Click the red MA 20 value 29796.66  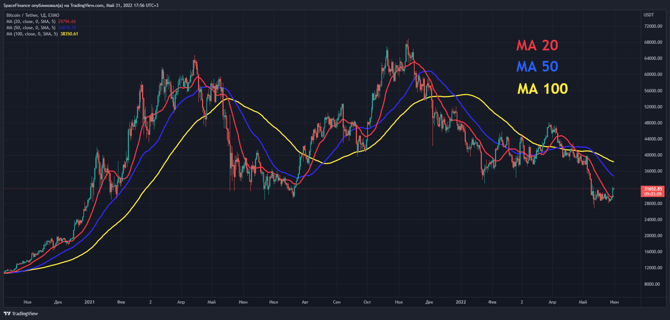click(67, 22)
